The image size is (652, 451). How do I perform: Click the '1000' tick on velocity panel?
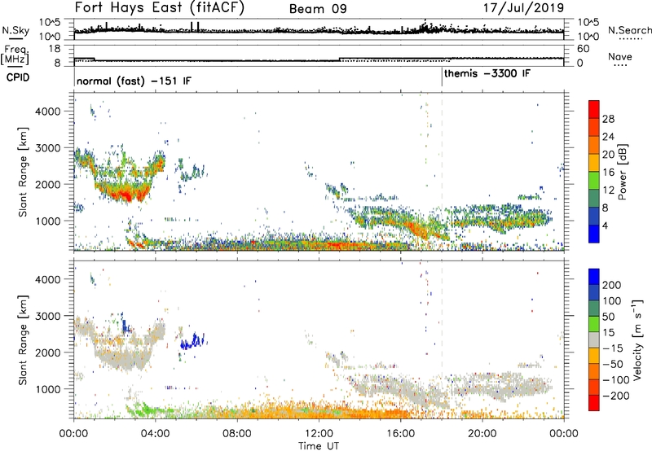[x=47, y=389]
